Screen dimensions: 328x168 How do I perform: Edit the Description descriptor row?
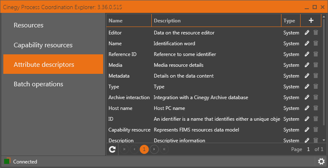tap(307, 140)
